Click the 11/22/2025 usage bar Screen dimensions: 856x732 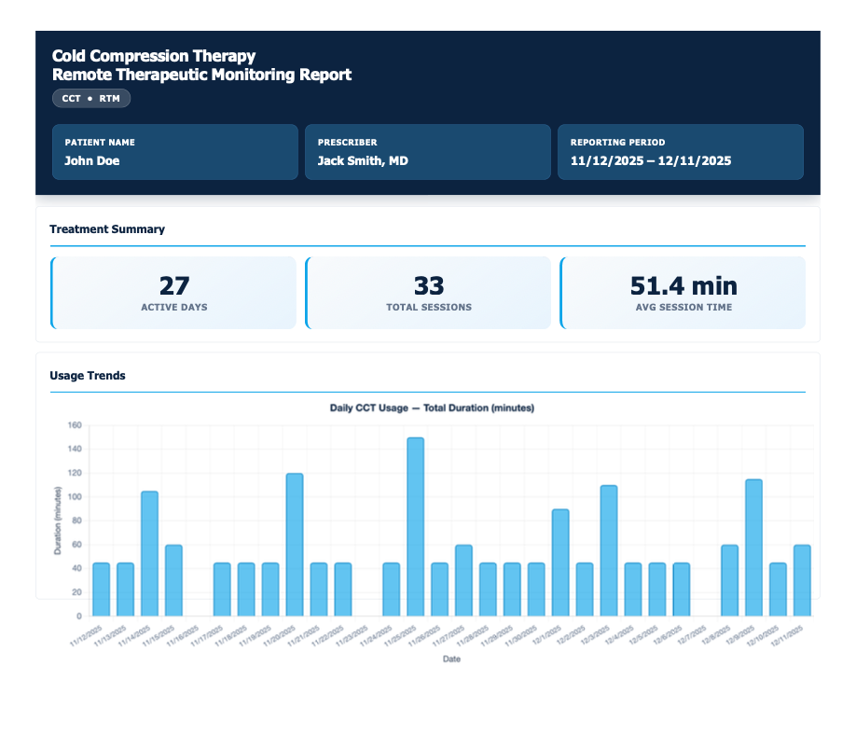click(x=343, y=589)
